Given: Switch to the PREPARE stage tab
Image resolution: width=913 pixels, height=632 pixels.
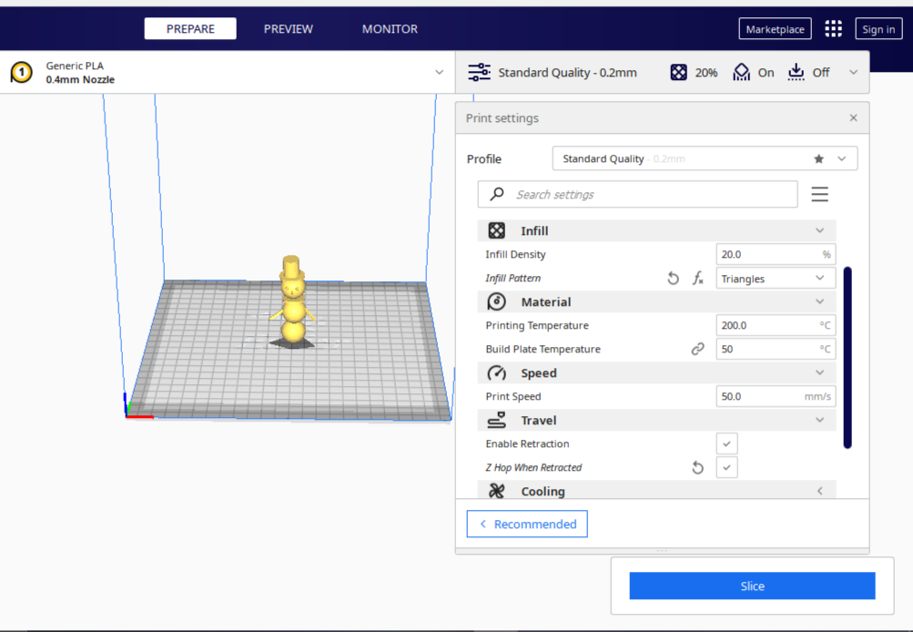Looking at the screenshot, I should (190, 28).
